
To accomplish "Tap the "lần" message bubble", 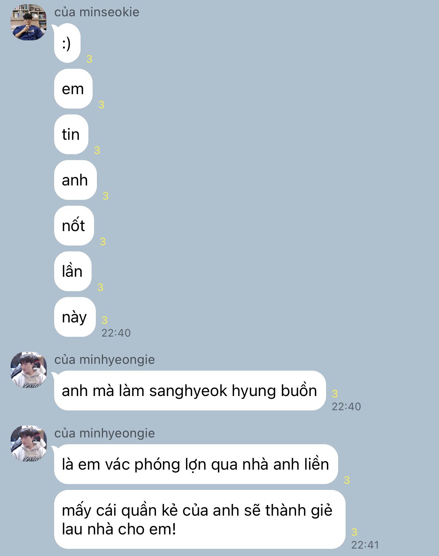I will pos(73,271).
